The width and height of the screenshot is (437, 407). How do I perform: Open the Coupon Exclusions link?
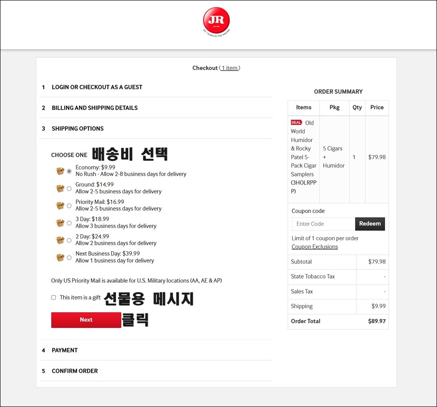click(x=315, y=247)
